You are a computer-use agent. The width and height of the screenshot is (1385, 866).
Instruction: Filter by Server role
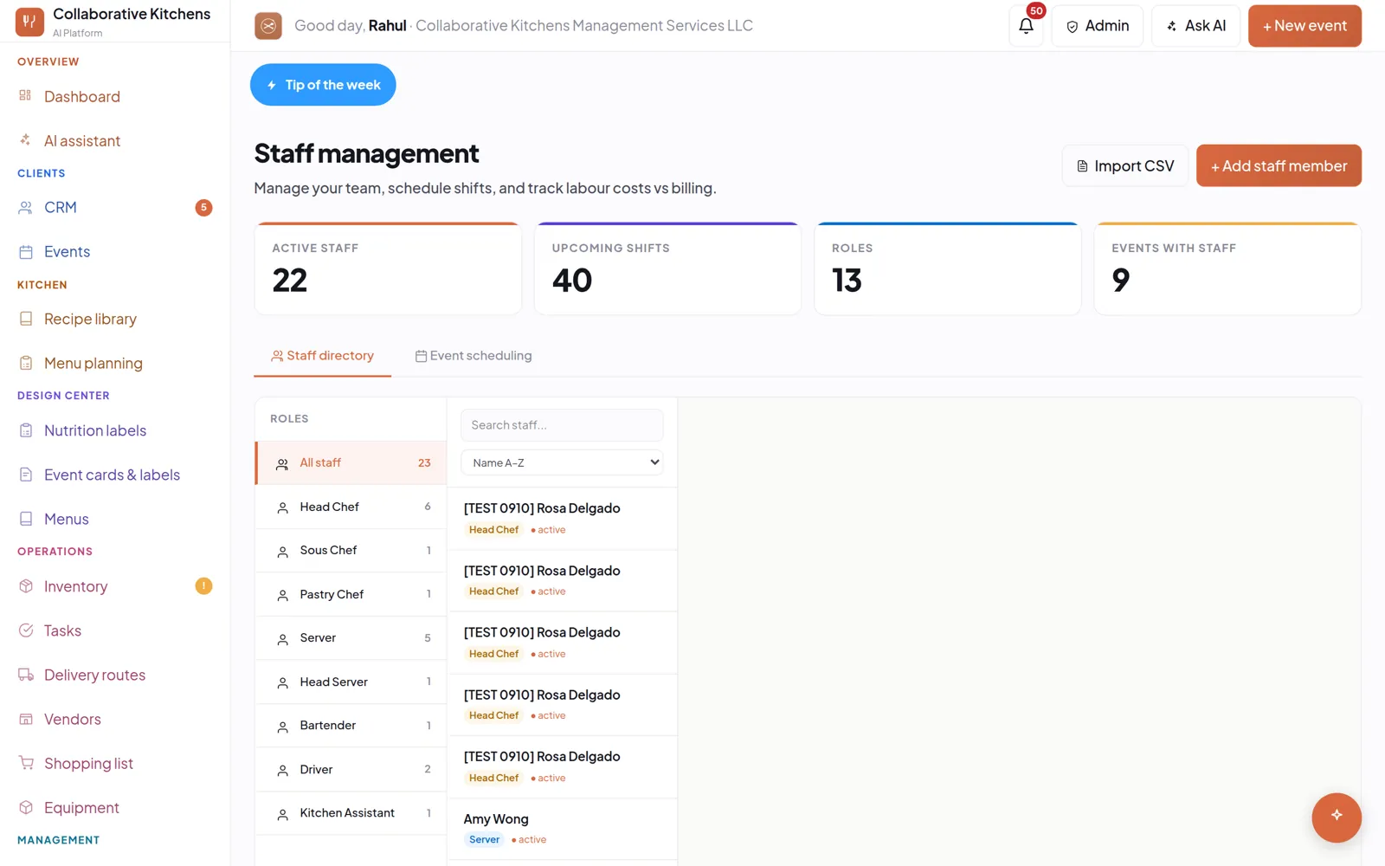(x=351, y=638)
